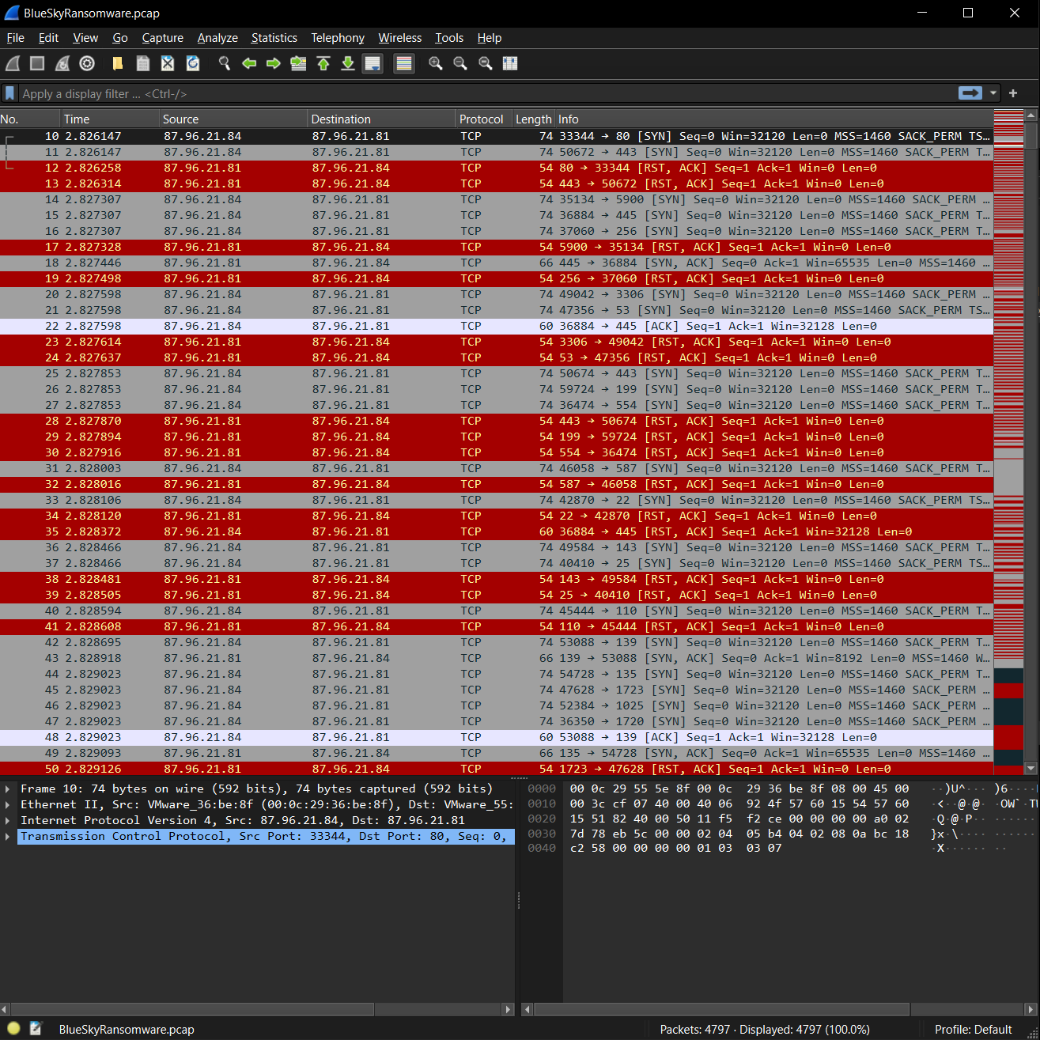
Task: Open the display filter history dropdown
Action: point(993,93)
